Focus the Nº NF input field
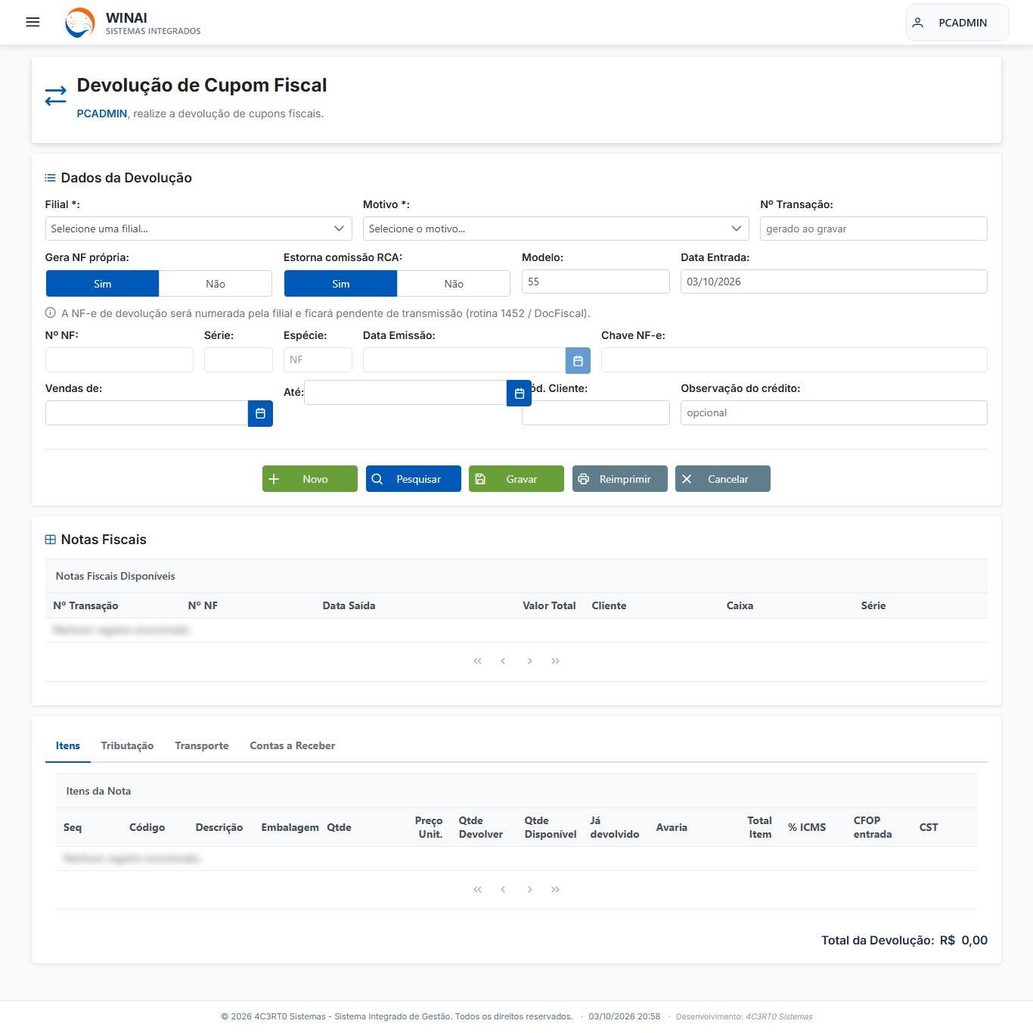 point(119,360)
